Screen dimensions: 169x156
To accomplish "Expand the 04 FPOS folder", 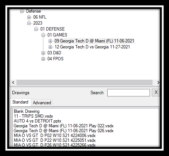I will [x=43, y=59].
